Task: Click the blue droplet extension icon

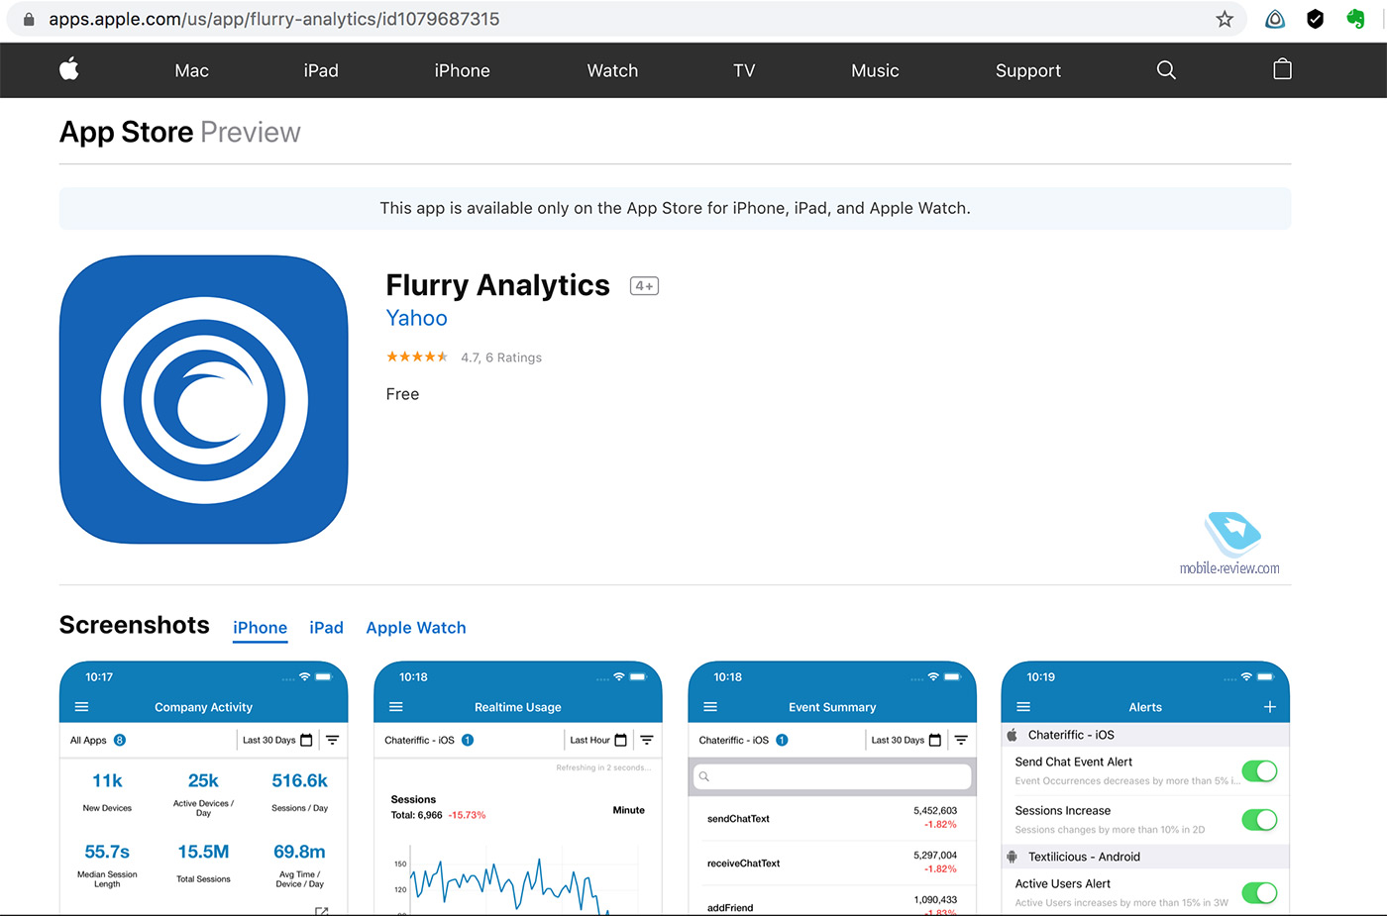Action: tap(1275, 19)
